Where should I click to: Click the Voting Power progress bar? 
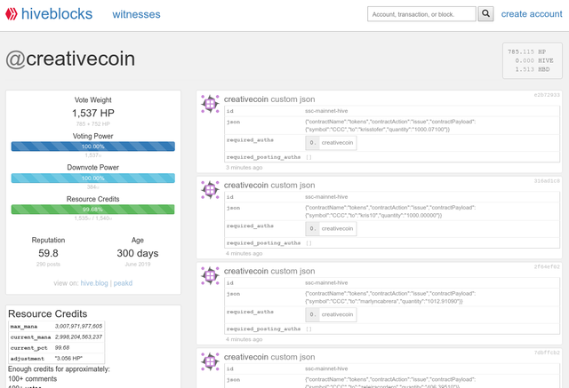93,146
